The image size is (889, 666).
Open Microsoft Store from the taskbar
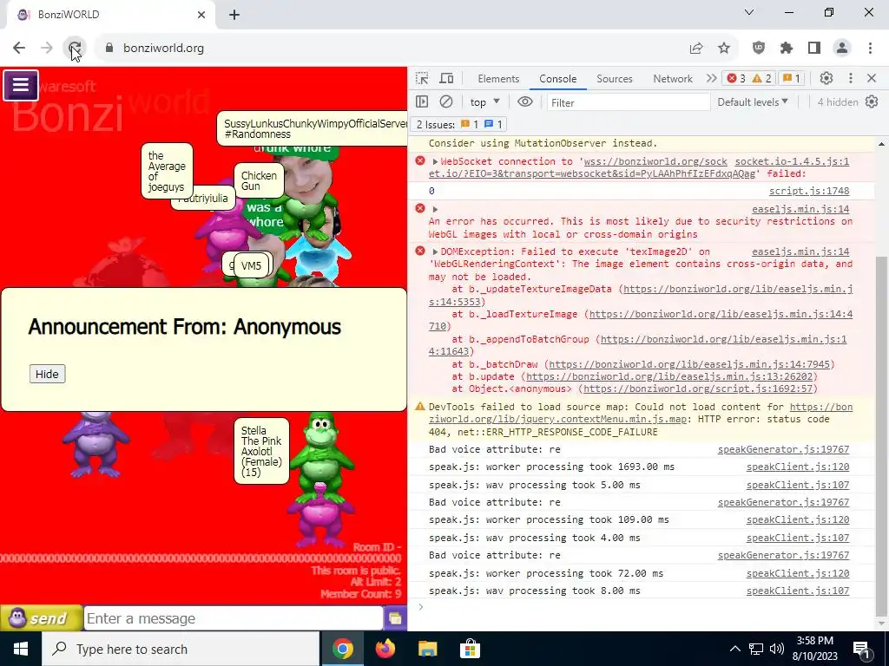[x=470, y=649]
